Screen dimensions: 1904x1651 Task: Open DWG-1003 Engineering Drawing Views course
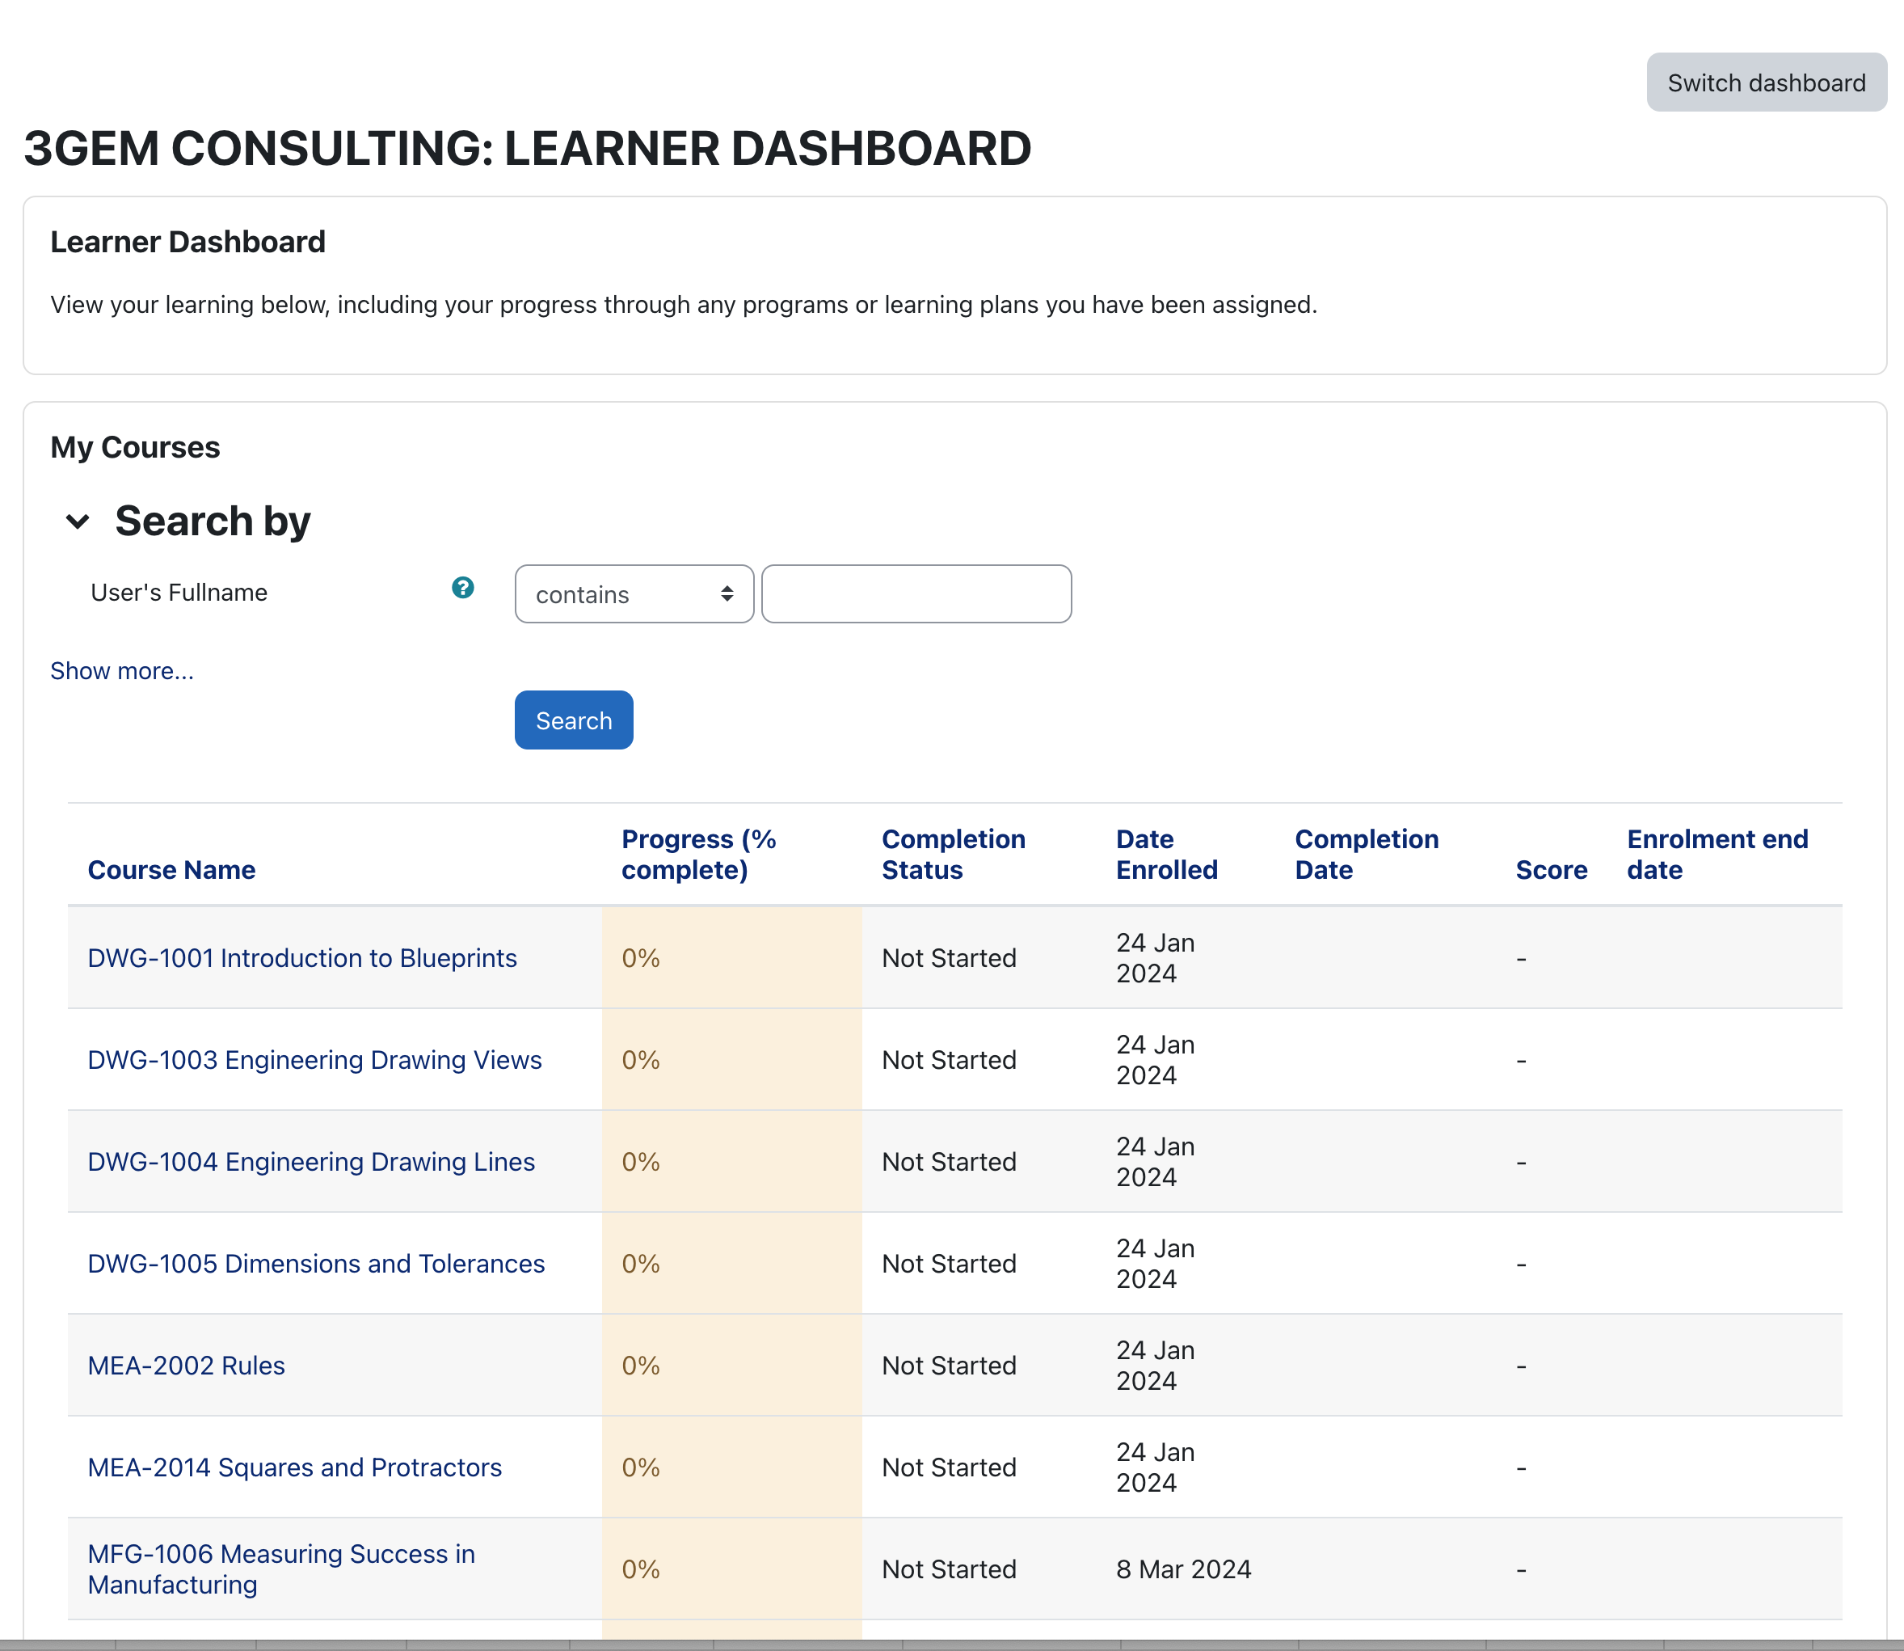click(x=314, y=1059)
